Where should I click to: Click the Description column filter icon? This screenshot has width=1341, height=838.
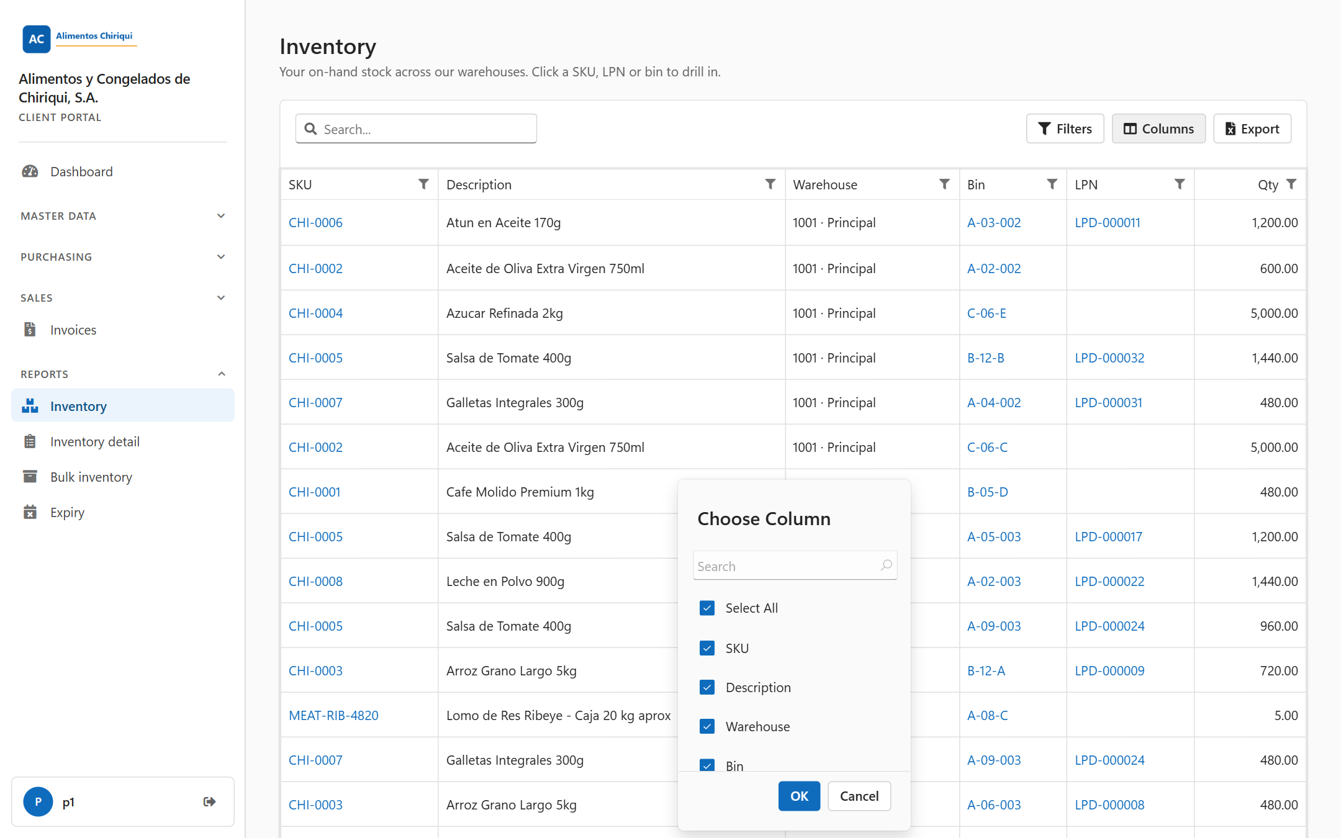(770, 184)
